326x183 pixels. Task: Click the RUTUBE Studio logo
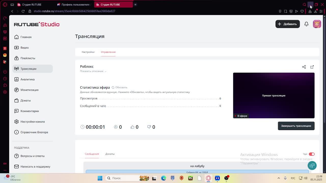pyautogui.click(x=37, y=24)
